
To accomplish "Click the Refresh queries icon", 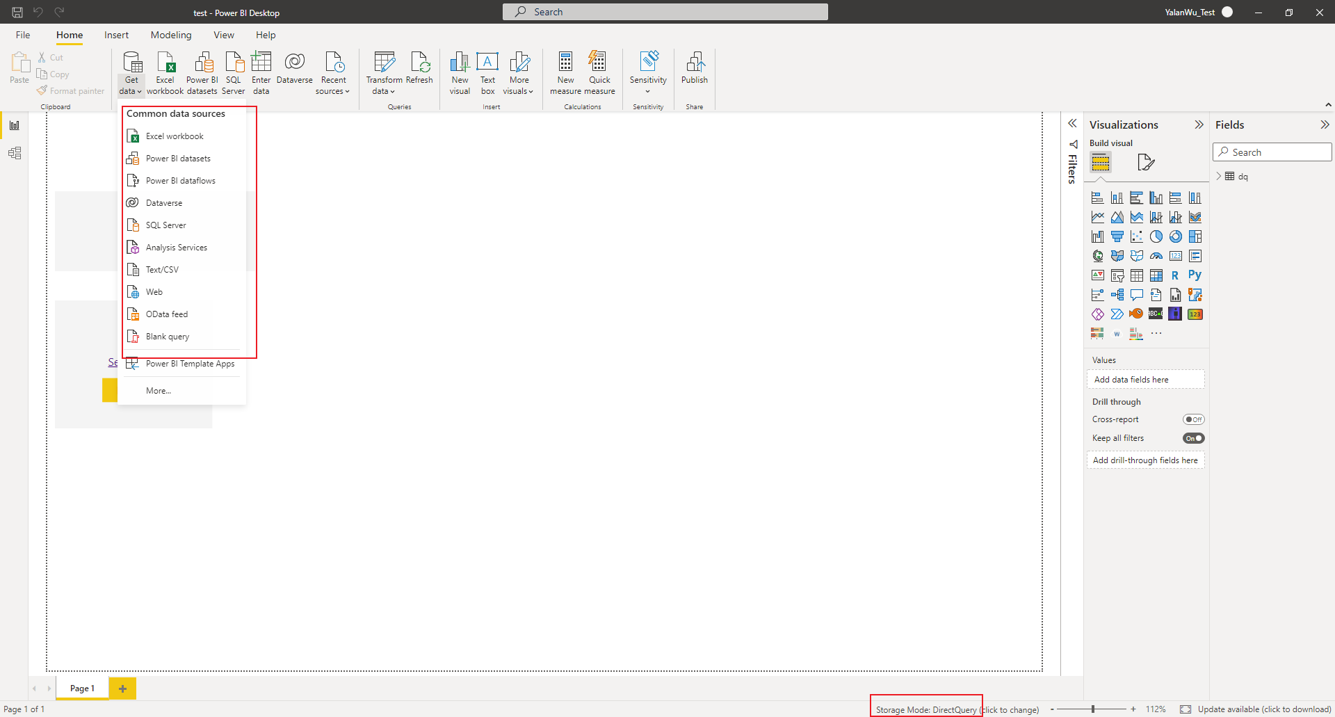I will pos(419,68).
